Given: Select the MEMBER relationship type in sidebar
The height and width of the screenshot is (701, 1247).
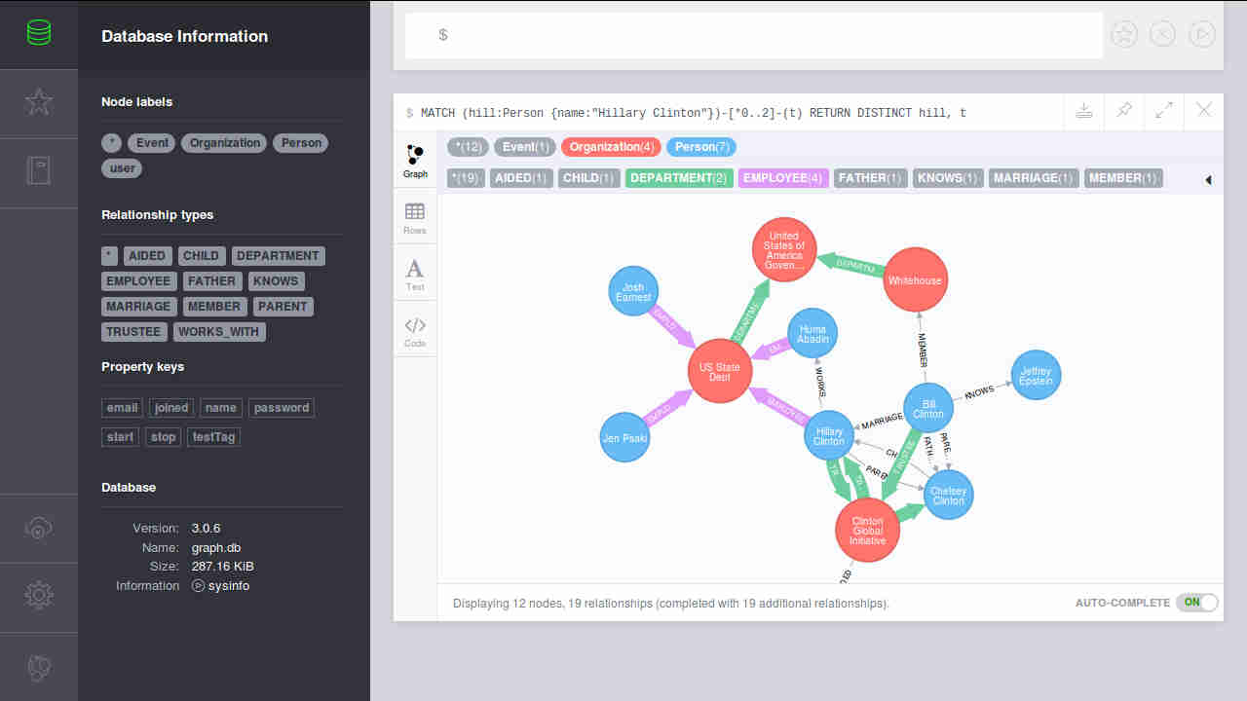Looking at the screenshot, I should [214, 307].
